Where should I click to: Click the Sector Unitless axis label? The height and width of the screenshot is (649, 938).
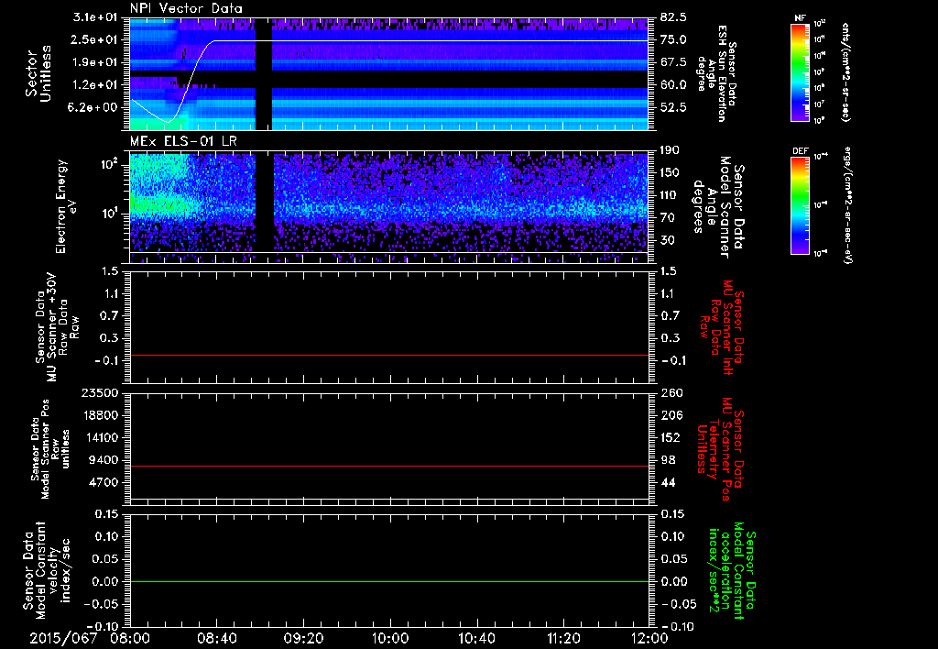pyautogui.click(x=38, y=73)
